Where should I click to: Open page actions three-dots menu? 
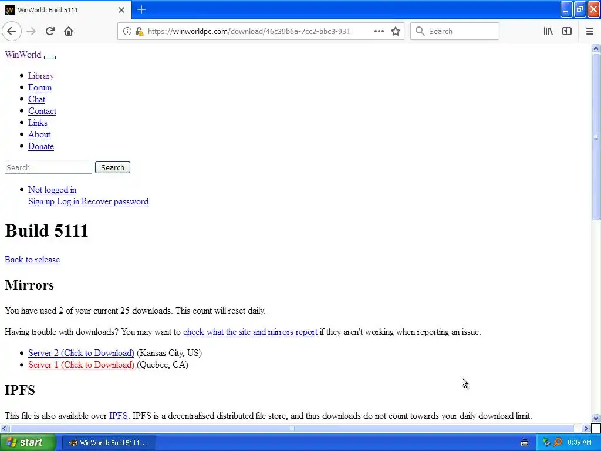(379, 31)
